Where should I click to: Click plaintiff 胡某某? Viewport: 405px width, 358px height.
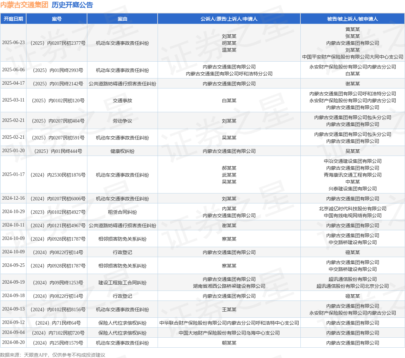coord(229,43)
